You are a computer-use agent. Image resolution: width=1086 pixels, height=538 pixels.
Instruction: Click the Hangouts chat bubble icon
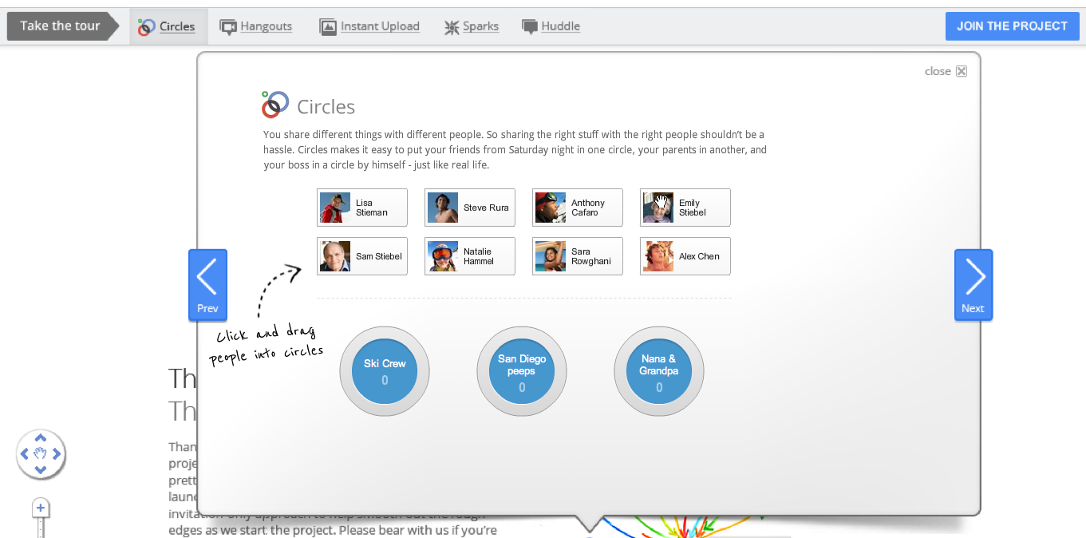pyautogui.click(x=228, y=27)
